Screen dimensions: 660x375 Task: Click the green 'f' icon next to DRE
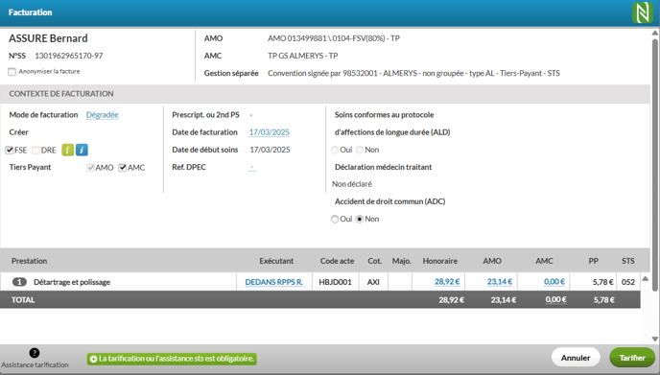coord(67,150)
